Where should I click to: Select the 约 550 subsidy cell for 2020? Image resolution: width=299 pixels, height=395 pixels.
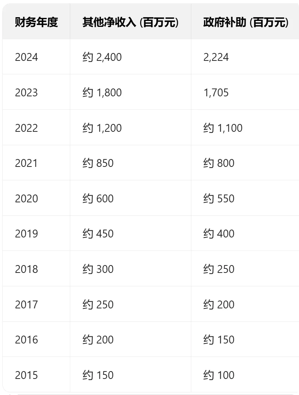(x=219, y=198)
